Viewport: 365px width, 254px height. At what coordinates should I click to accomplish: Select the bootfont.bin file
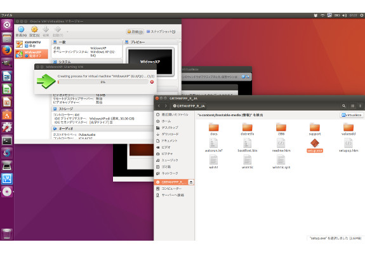pyautogui.click(x=247, y=145)
